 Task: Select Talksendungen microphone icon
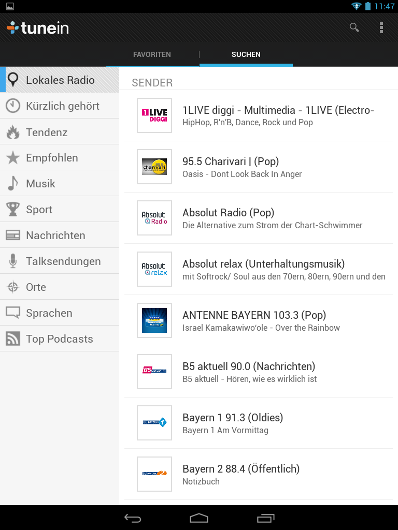pyautogui.click(x=13, y=261)
